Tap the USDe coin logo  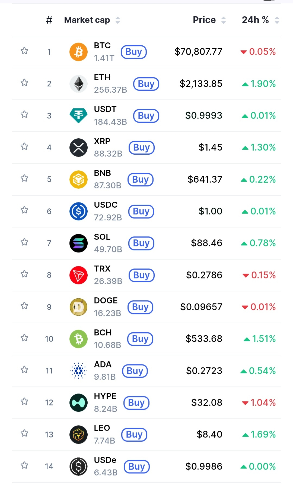coord(78,466)
